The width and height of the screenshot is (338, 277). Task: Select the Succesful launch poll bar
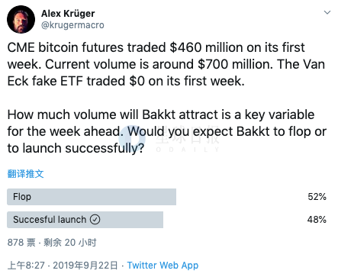point(85,220)
